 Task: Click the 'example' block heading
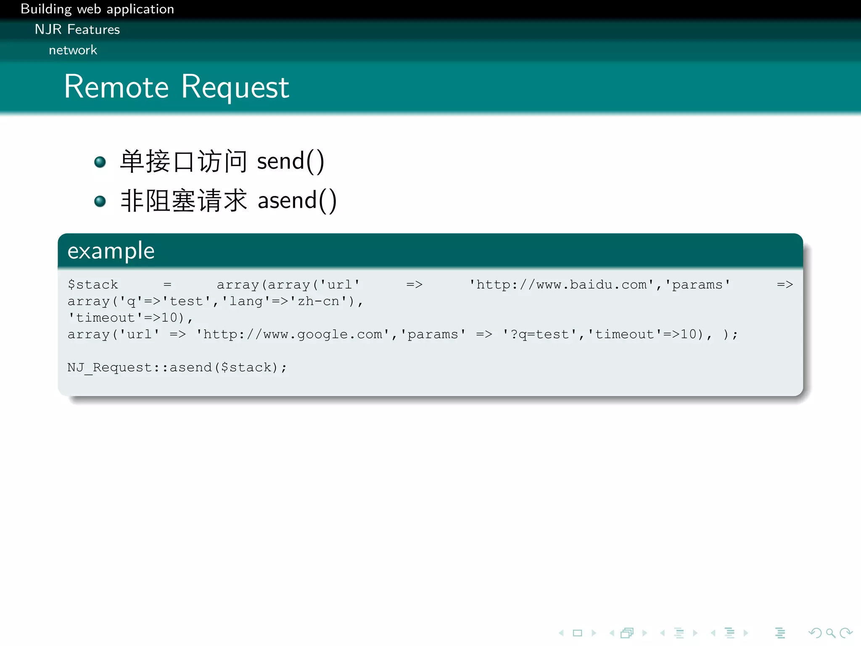(x=111, y=251)
